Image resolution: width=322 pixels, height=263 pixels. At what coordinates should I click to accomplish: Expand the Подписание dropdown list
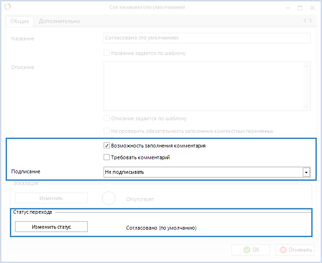click(x=306, y=172)
